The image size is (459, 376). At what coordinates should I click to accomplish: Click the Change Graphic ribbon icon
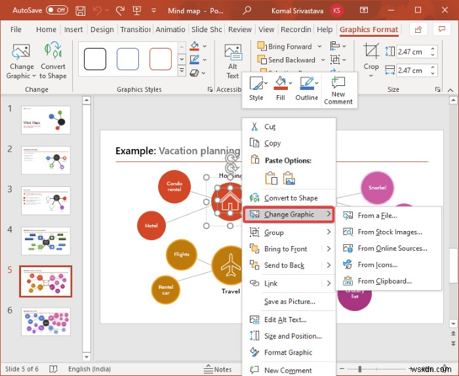click(21, 61)
